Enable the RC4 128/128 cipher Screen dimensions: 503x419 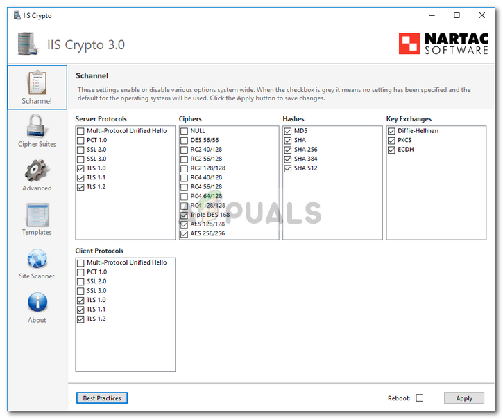point(184,205)
